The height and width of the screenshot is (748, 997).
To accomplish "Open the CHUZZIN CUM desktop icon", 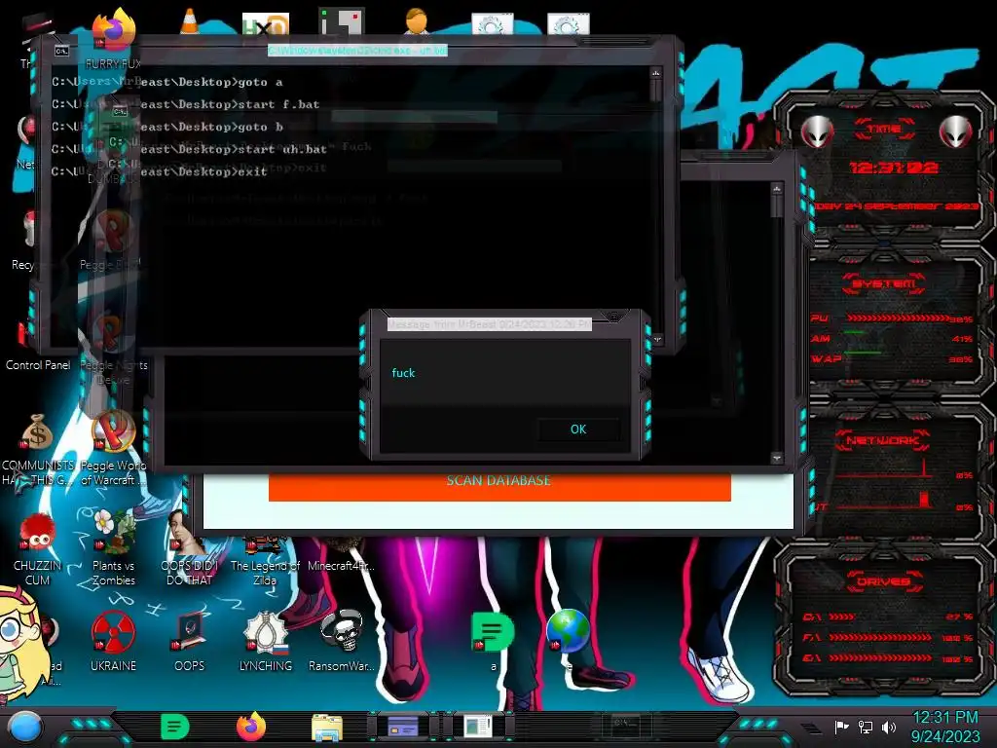I will point(38,551).
